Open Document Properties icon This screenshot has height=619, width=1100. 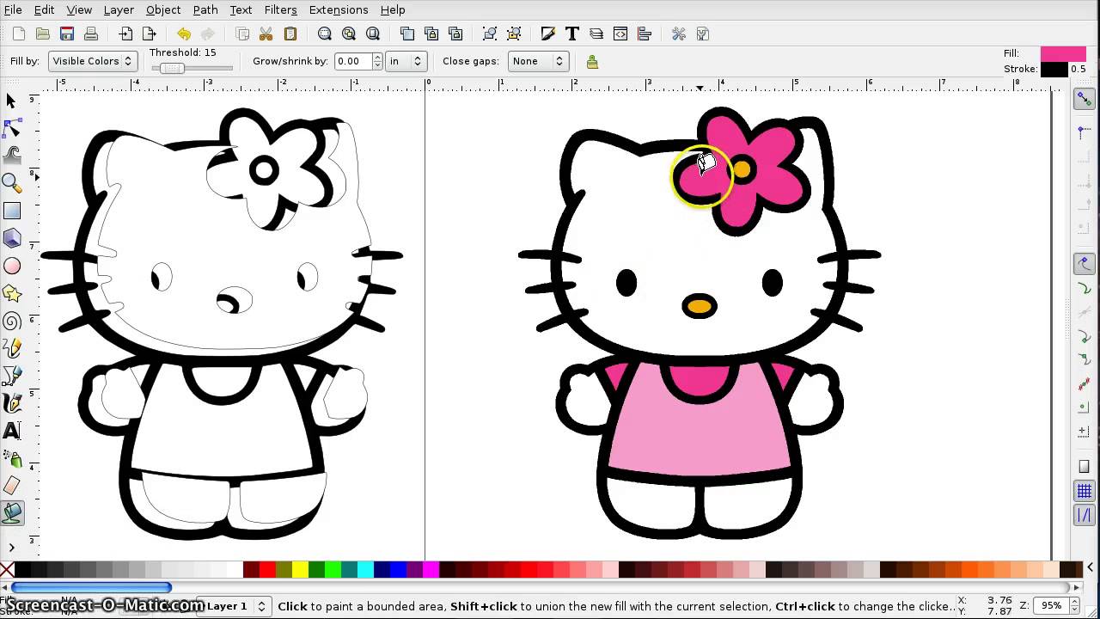[703, 34]
